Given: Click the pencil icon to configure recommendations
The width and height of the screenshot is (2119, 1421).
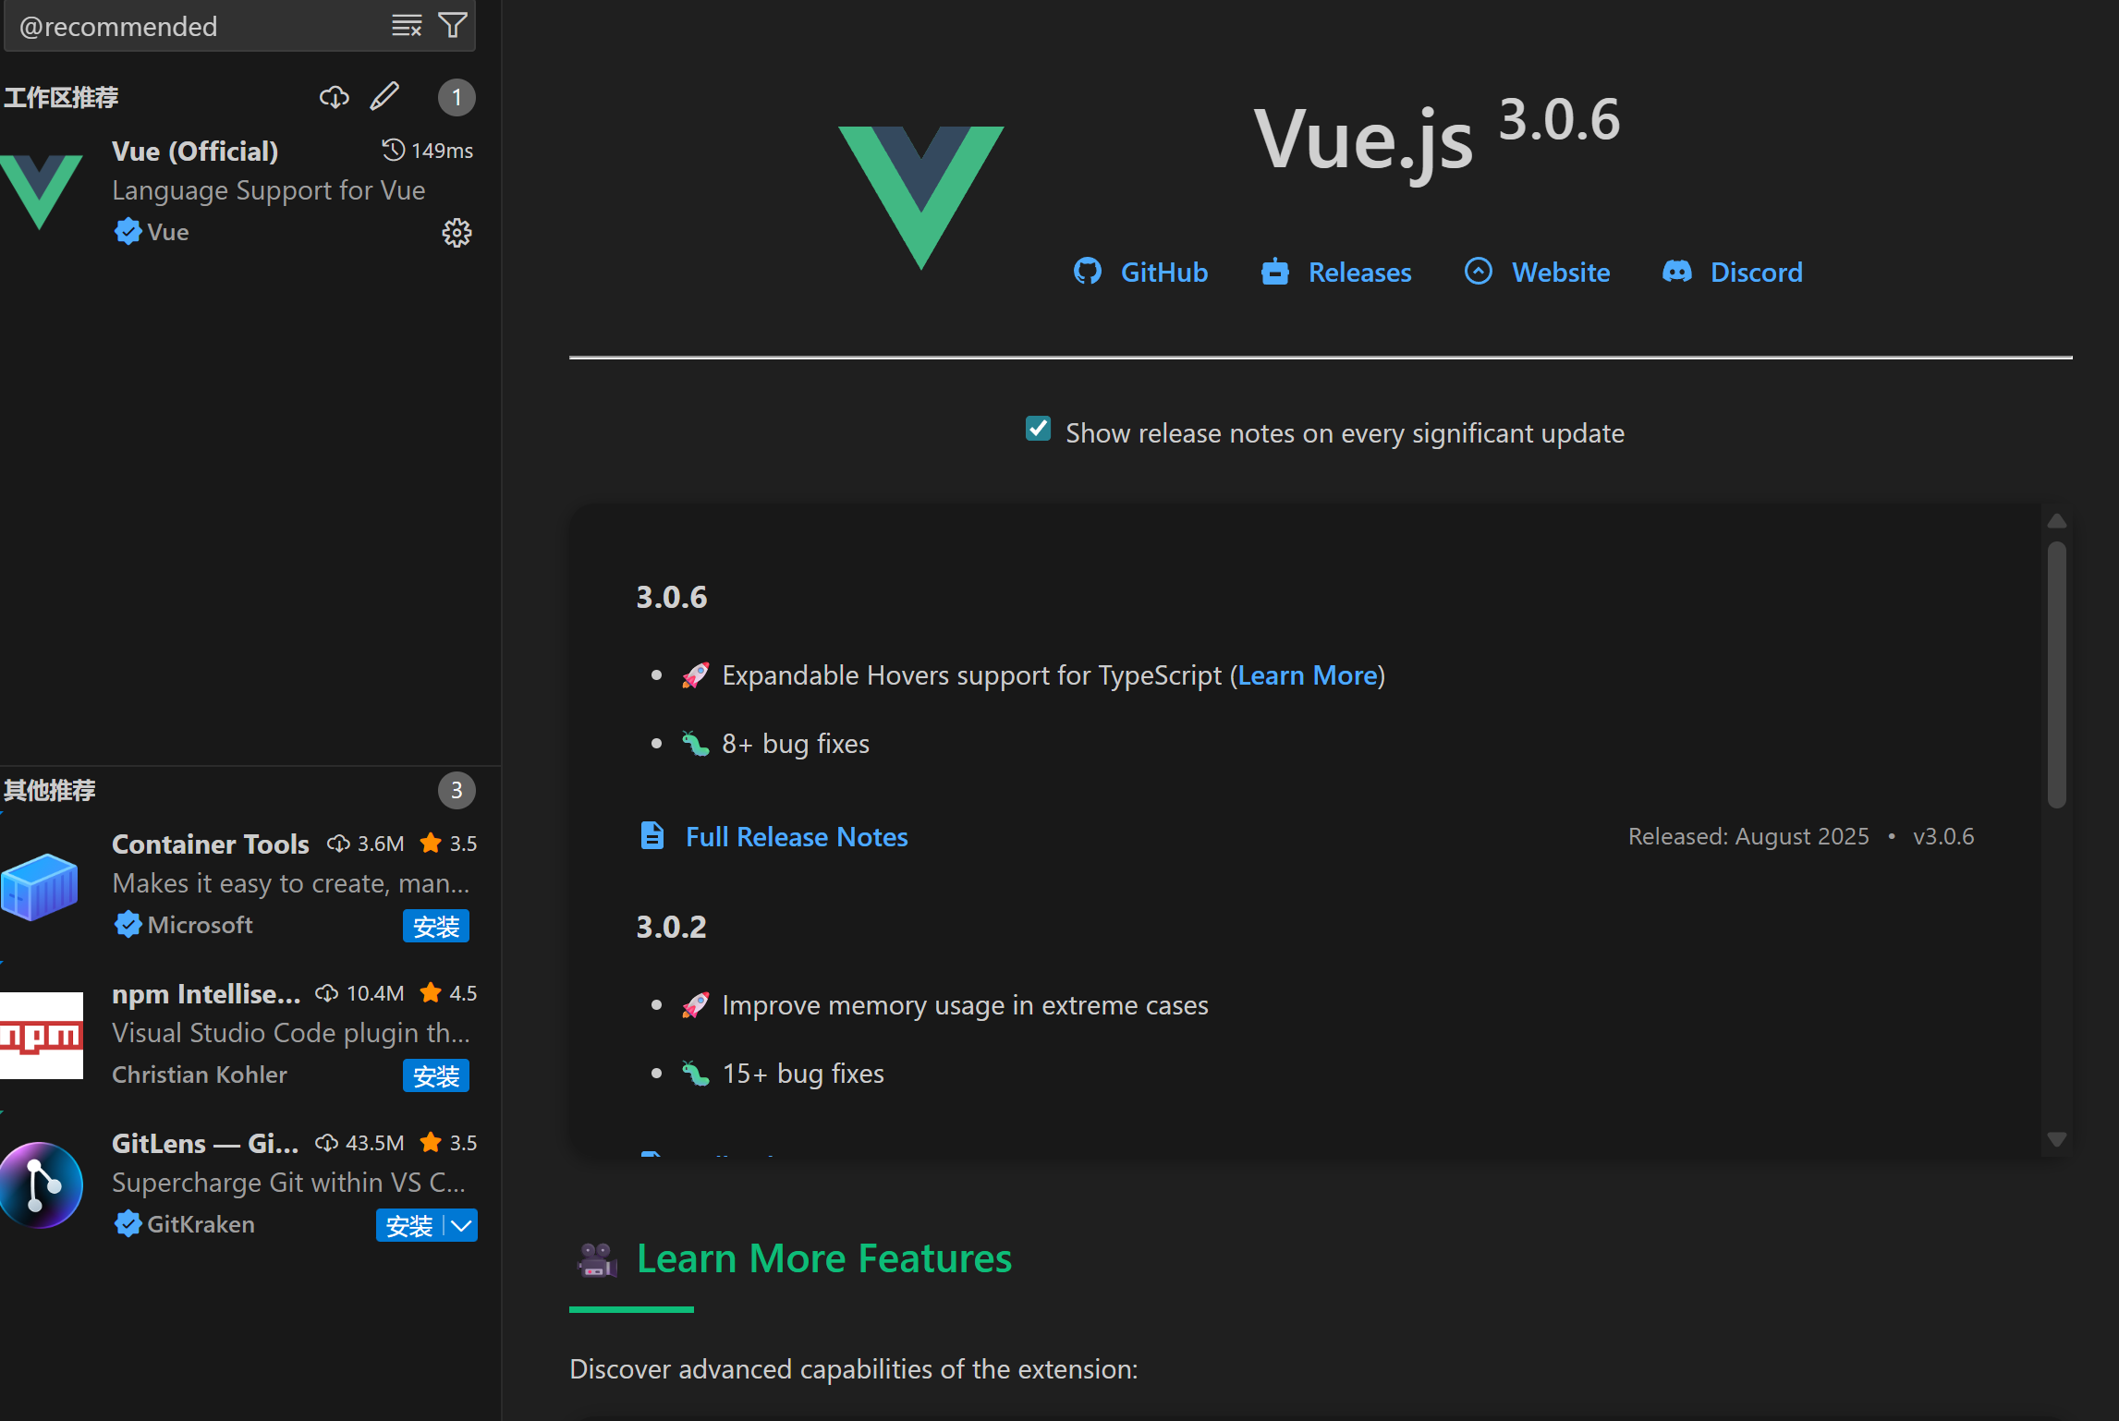Looking at the screenshot, I should coord(384,96).
